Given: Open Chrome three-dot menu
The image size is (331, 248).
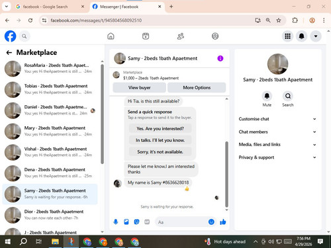Looking at the screenshot, I should pyautogui.click(x=324, y=21).
